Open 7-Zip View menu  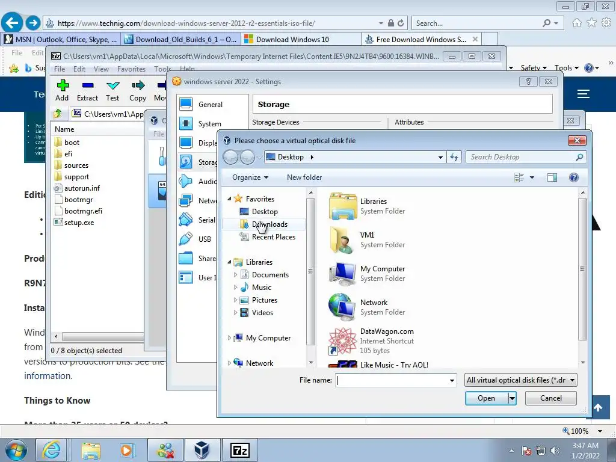click(101, 69)
